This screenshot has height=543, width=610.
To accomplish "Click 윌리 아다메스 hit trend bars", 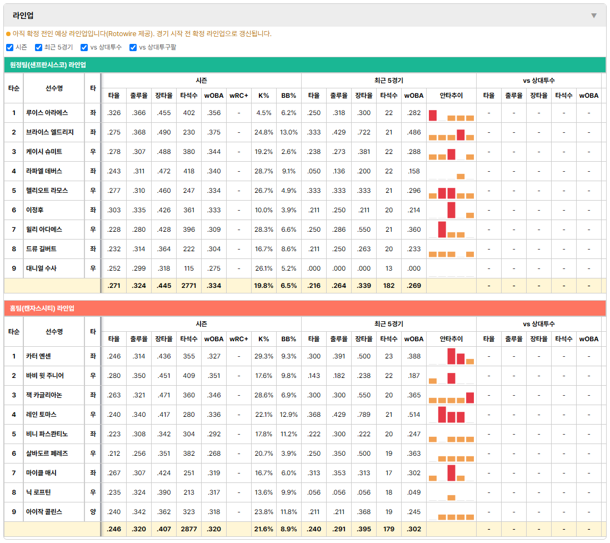I will [x=451, y=230].
